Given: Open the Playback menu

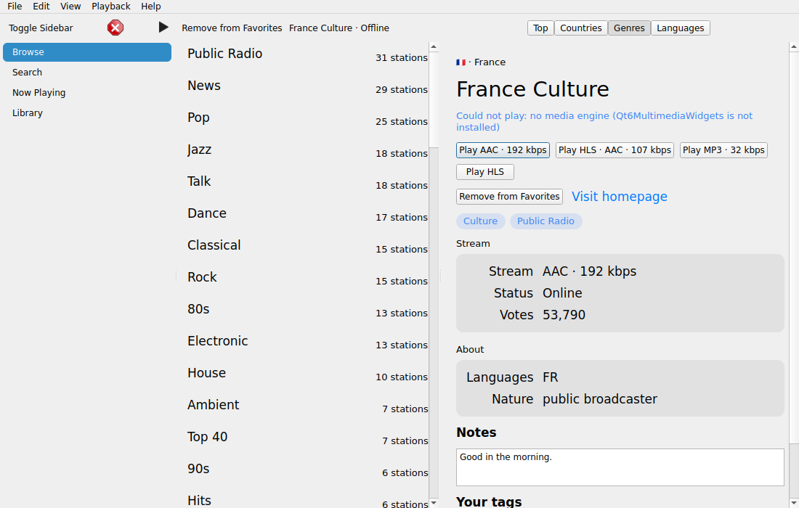Looking at the screenshot, I should 111,6.
